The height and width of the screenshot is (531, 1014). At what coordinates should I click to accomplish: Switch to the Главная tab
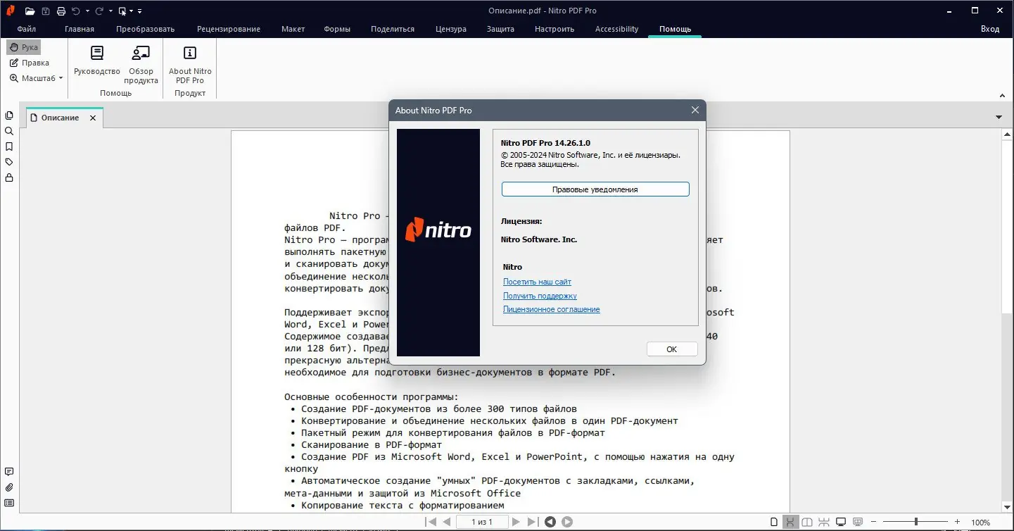click(80, 29)
